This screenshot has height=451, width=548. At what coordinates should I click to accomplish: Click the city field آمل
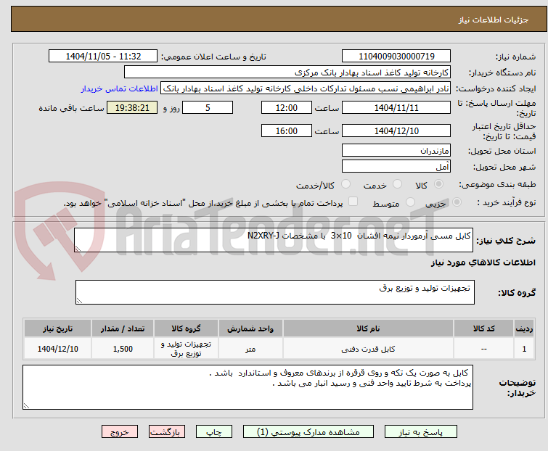[396, 166]
